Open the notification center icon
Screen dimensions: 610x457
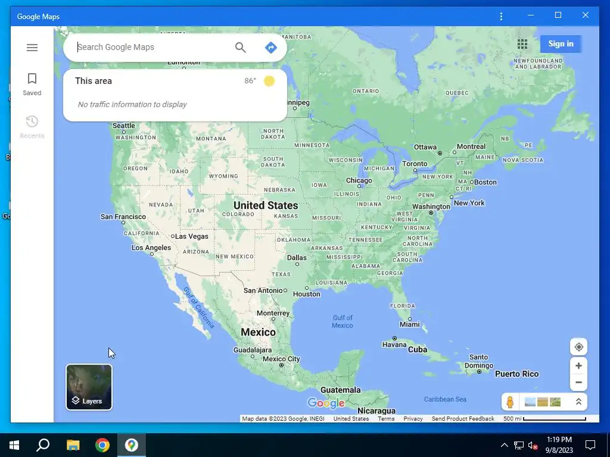click(590, 445)
